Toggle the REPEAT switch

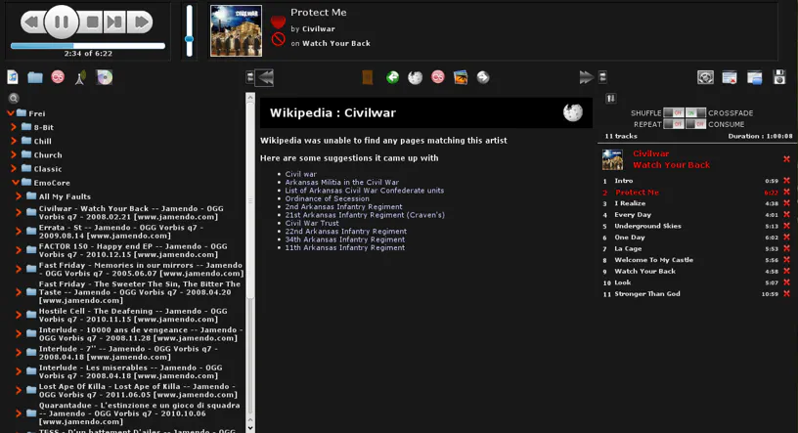click(673, 124)
